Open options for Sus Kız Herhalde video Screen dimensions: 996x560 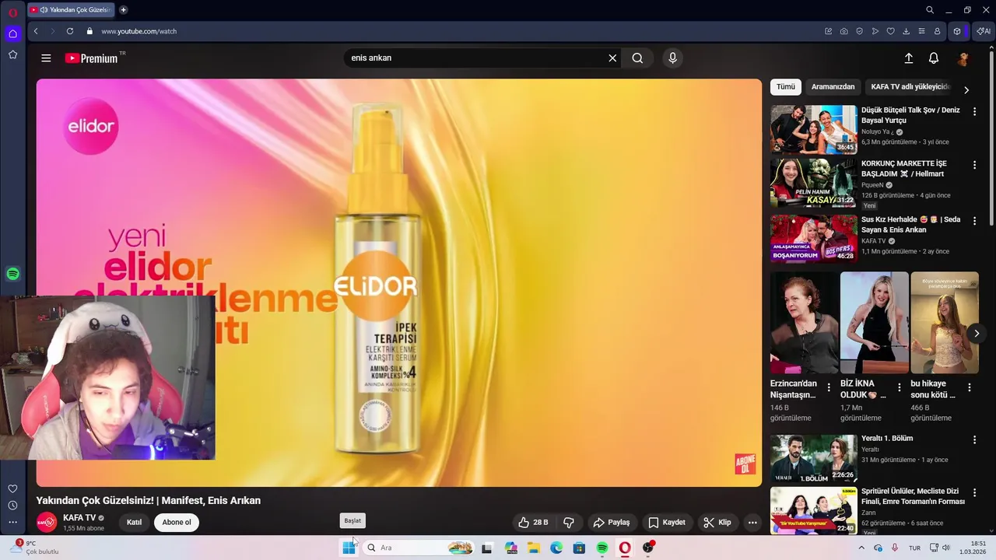pyautogui.click(x=974, y=221)
